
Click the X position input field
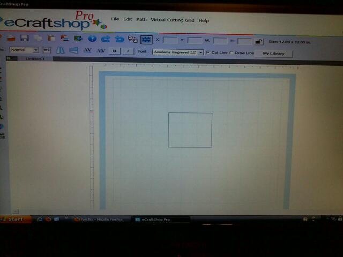point(170,40)
